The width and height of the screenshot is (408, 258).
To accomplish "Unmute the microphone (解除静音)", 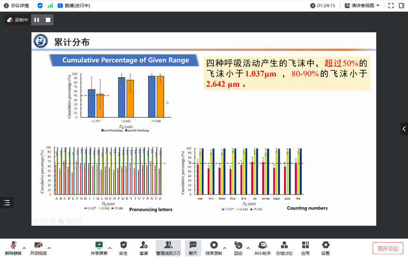I will (x=14, y=248).
